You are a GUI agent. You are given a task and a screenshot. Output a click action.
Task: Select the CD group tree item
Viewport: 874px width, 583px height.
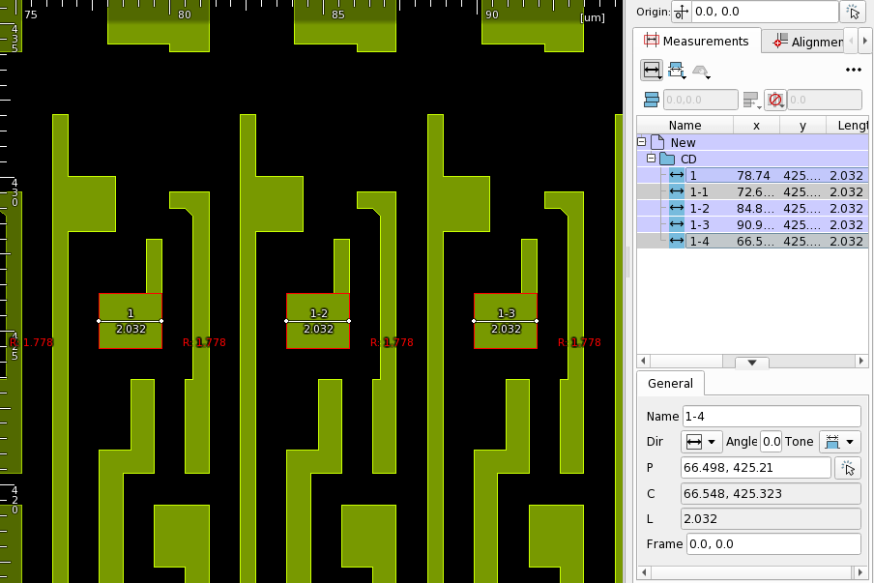click(x=752, y=159)
